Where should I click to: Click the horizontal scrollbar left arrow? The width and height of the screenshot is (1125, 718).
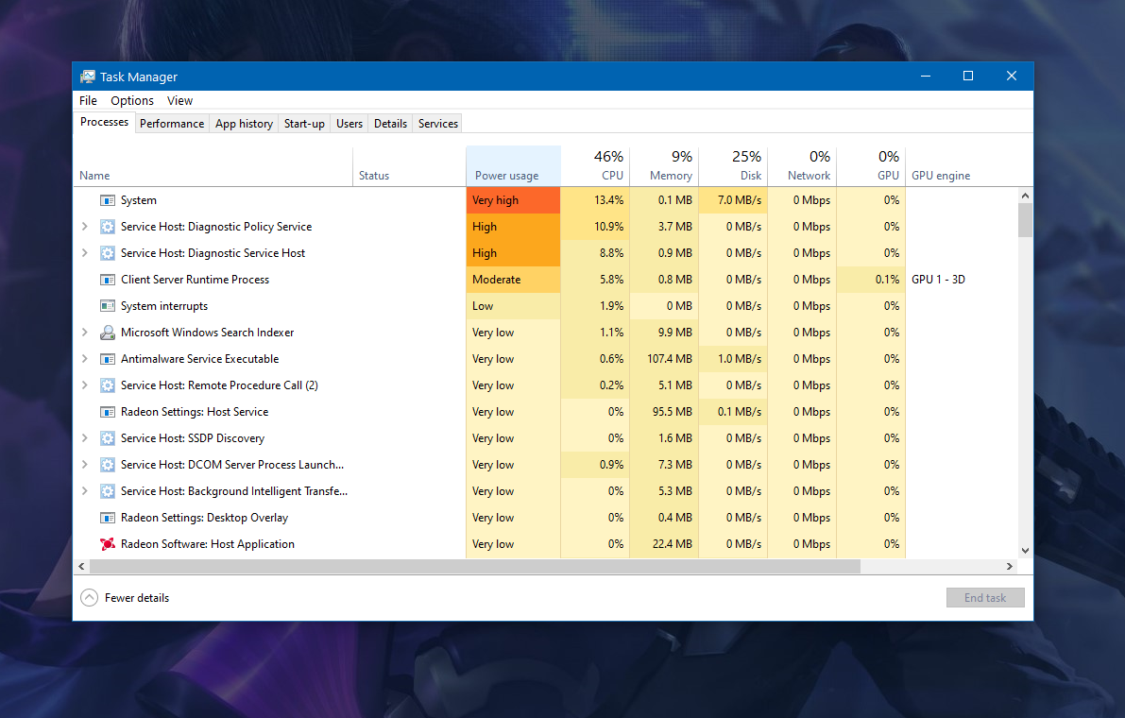tap(81, 566)
